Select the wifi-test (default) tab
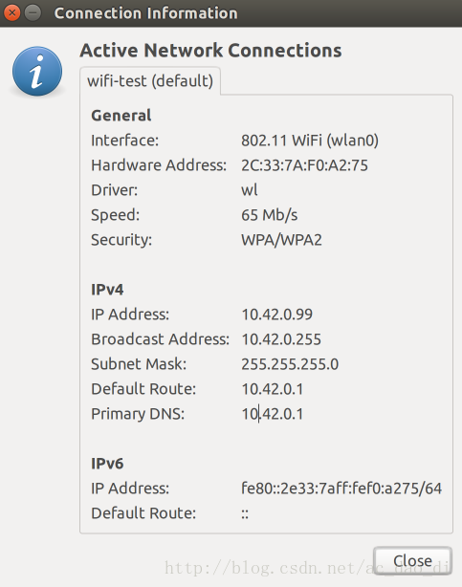Screen dimensions: 462x587 (x=150, y=81)
